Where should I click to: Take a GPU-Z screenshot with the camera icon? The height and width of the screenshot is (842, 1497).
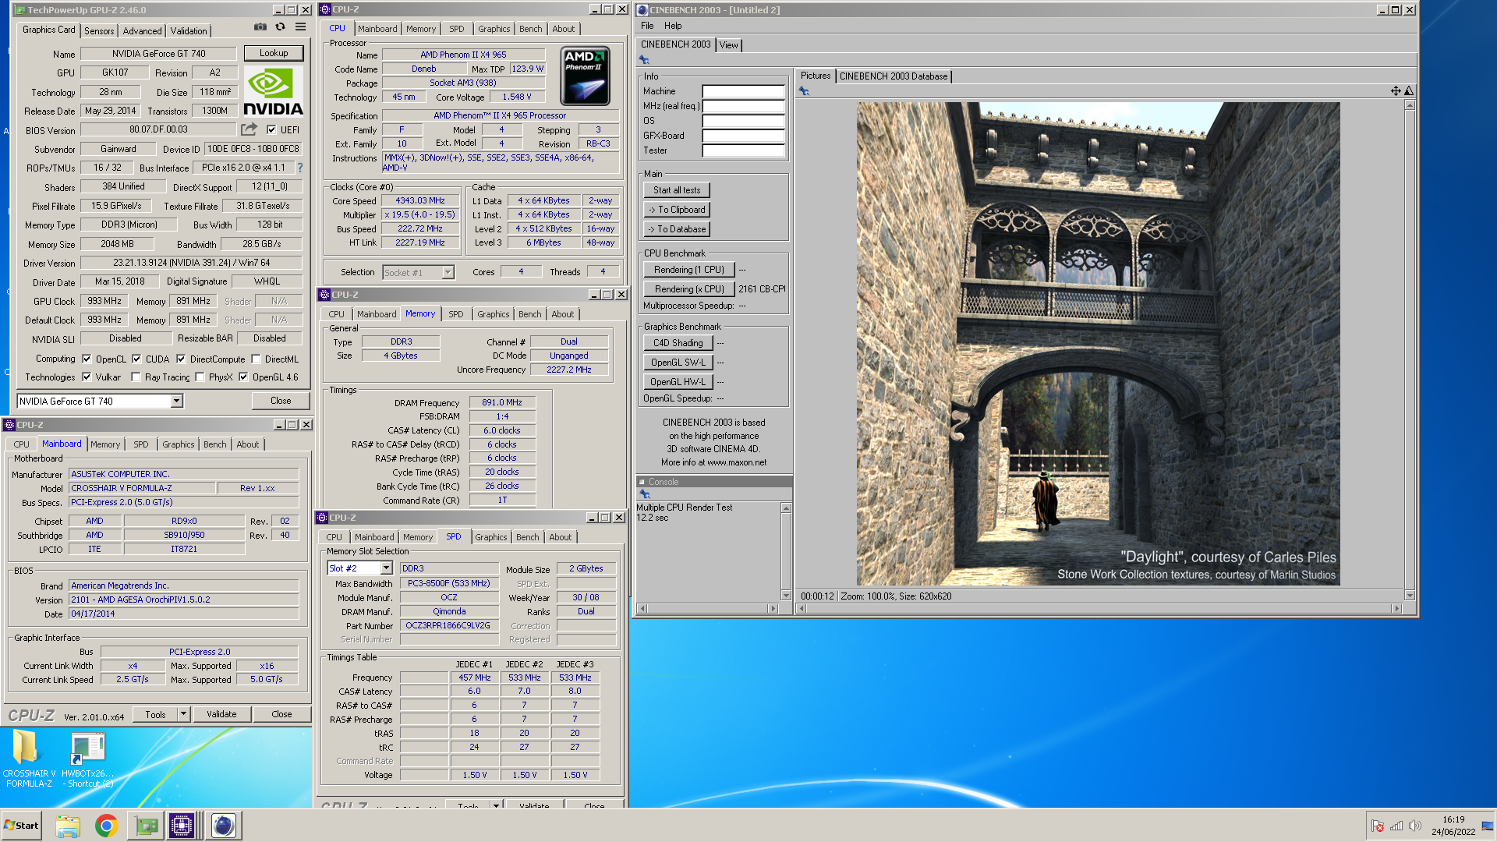click(x=260, y=27)
